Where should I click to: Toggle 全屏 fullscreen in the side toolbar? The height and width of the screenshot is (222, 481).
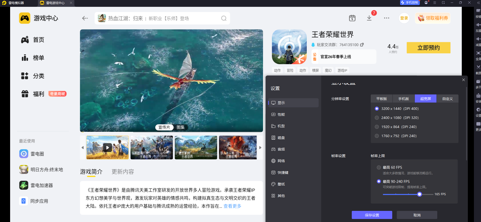(x=478, y=56)
